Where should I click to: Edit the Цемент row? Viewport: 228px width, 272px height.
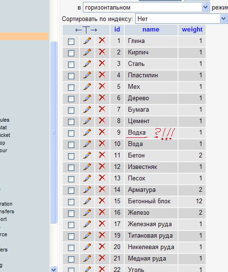coord(87,121)
